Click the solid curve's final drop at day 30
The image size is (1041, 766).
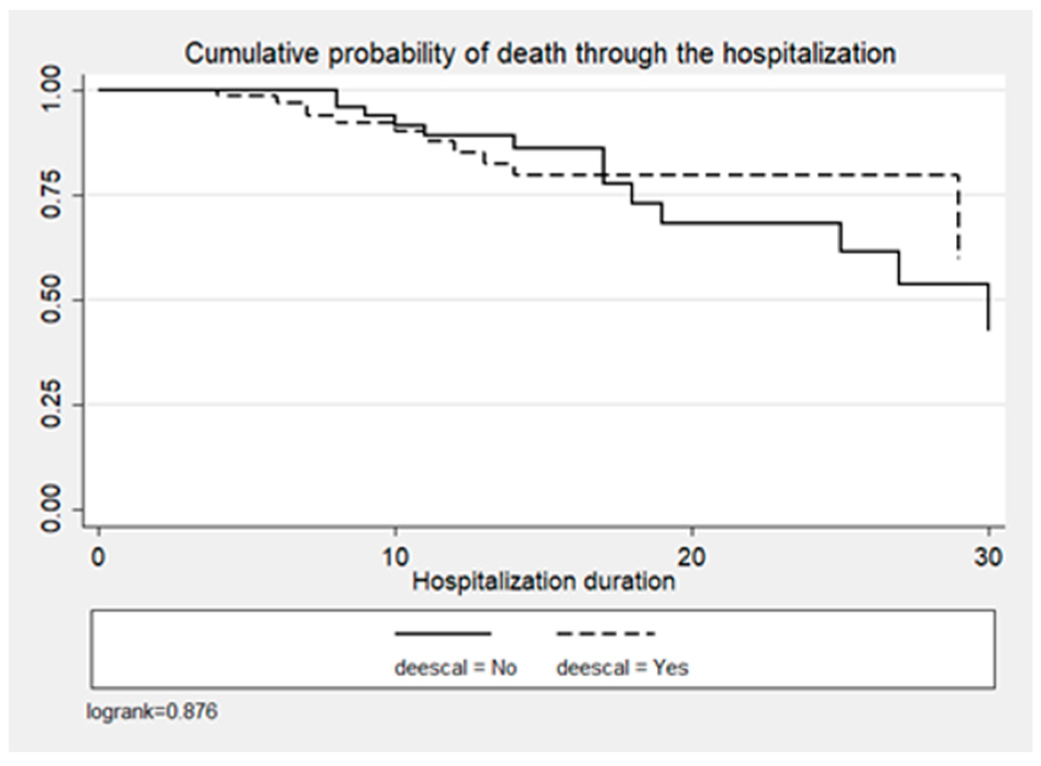coord(989,308)
